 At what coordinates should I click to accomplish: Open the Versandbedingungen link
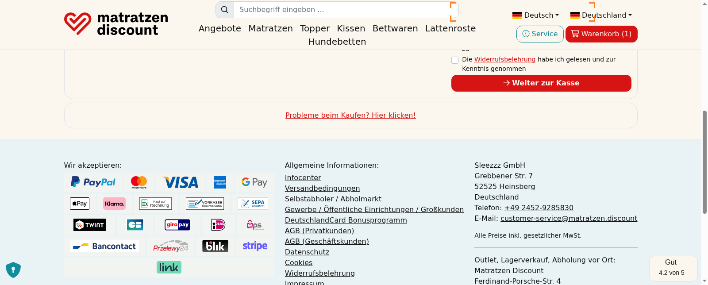tap(322, 188)
